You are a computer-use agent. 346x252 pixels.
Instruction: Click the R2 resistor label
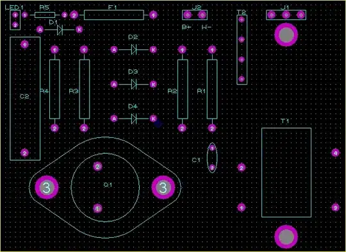point(172,91)
